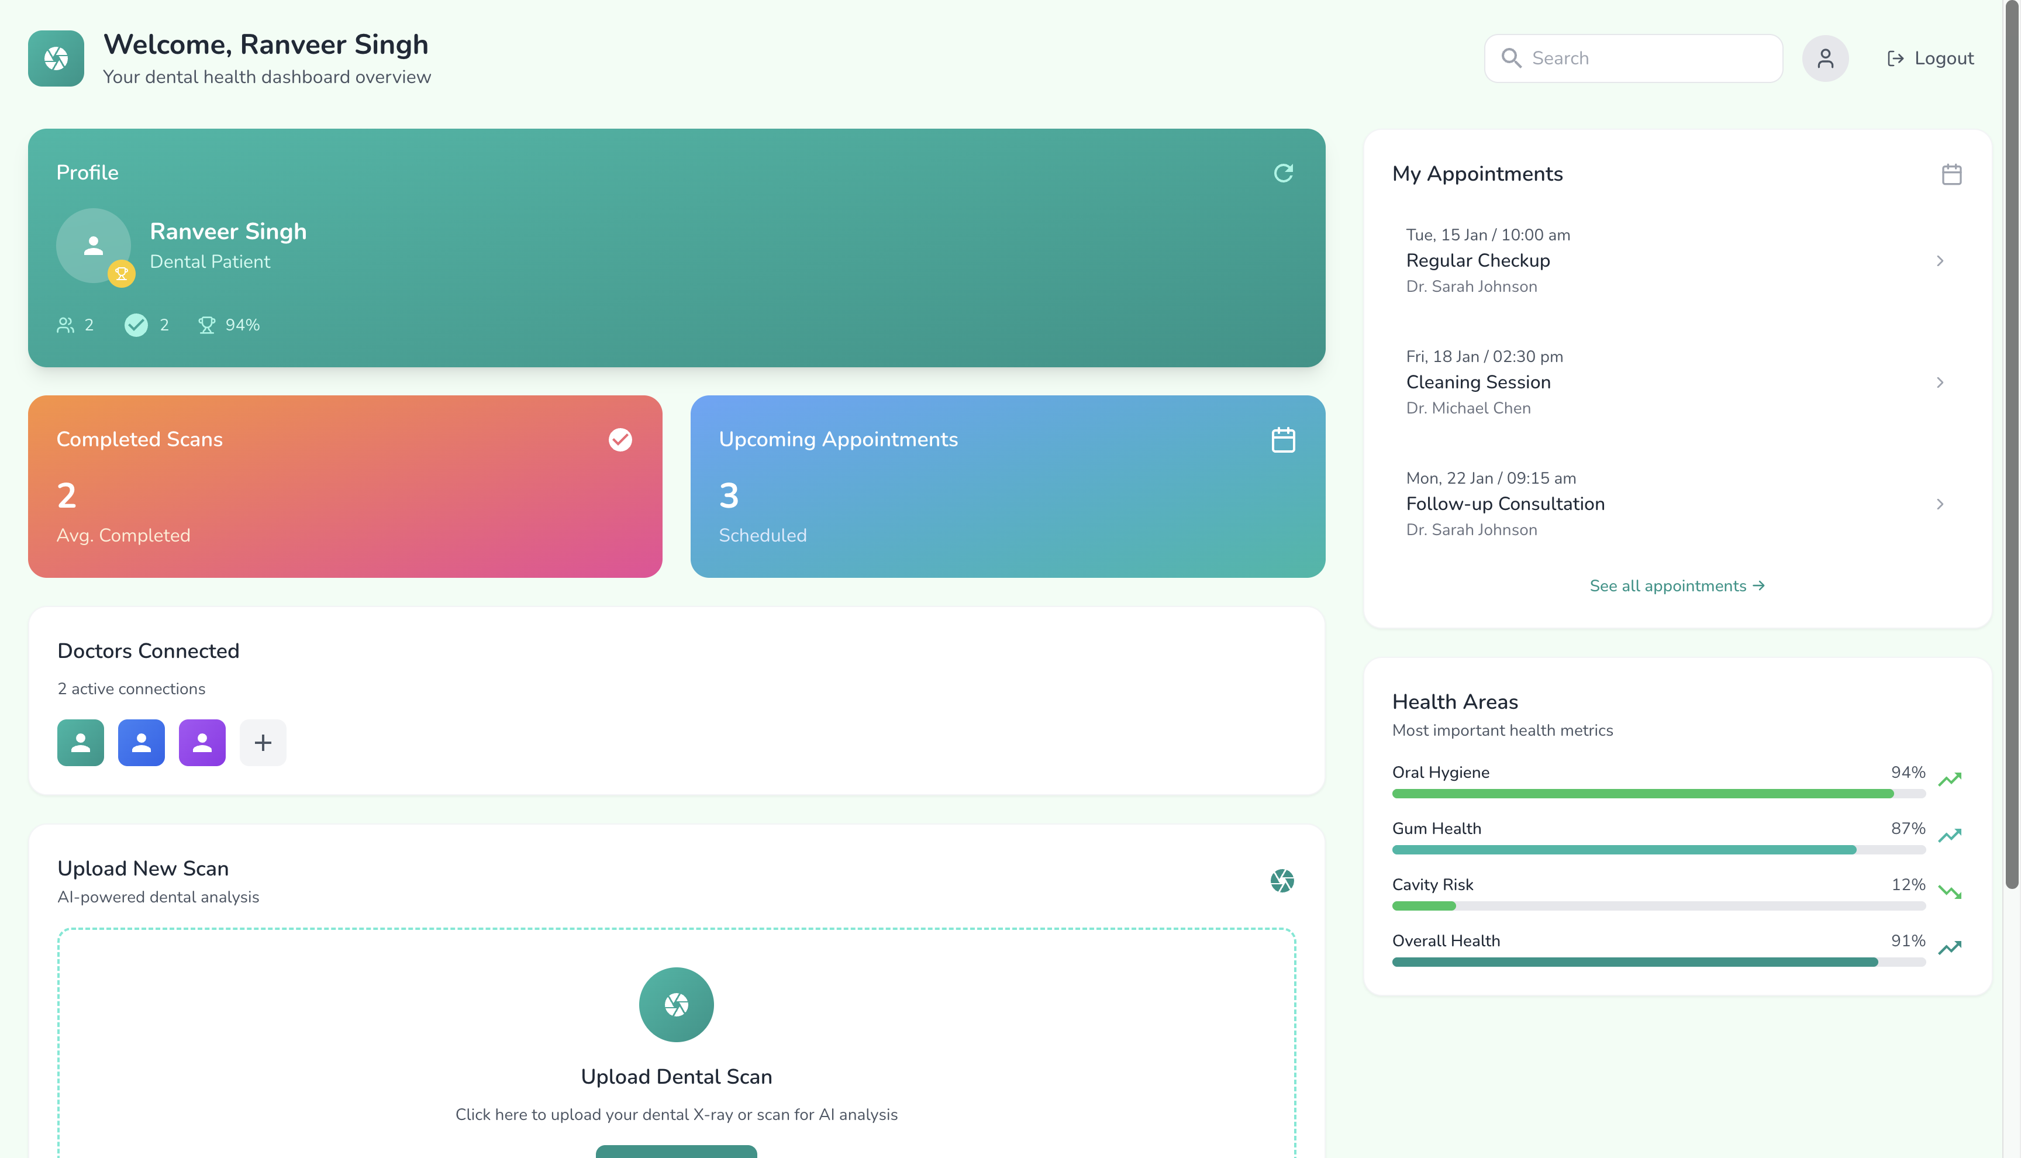Click the calendar icon in My Appointments
This screenshot has height=1158, width=2021.
click(x=1951, y=174)
